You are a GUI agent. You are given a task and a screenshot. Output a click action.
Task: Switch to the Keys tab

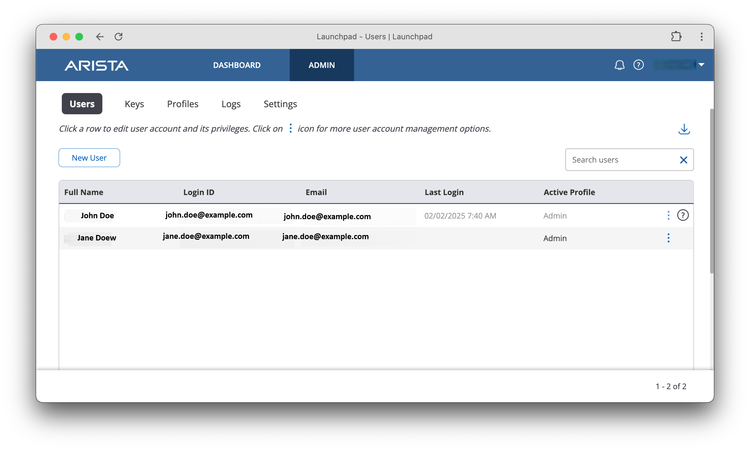134,104
